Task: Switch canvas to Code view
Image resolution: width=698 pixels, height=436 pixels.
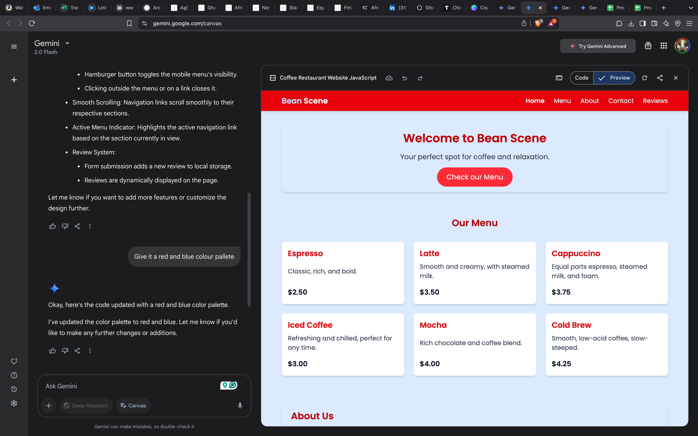Action: point(581,78)
